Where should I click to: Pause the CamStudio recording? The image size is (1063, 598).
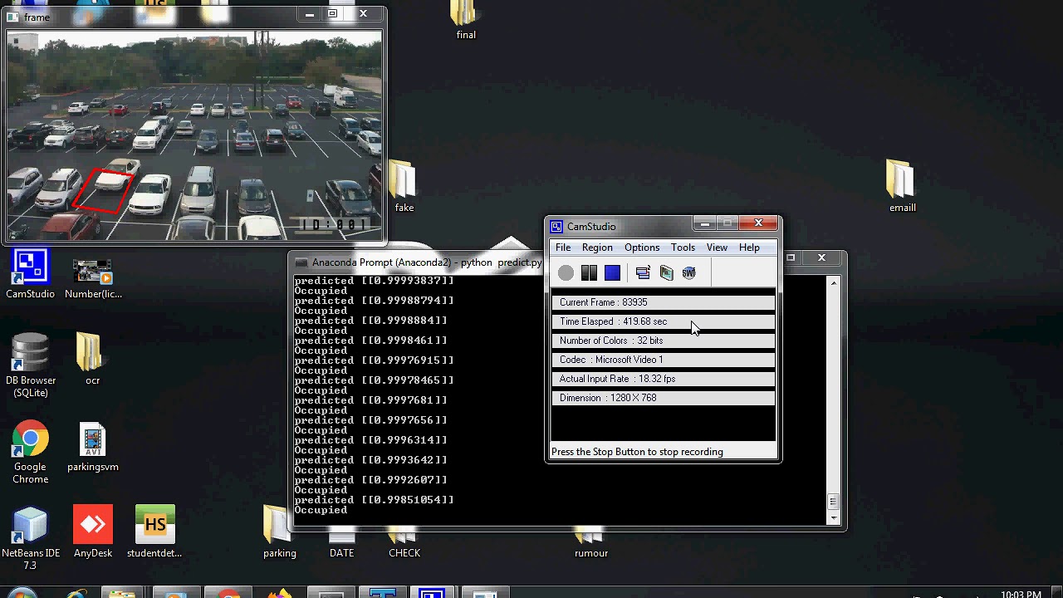589,272
